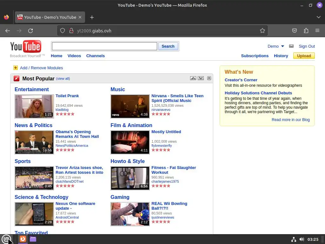Open the Wii Bowling video thumbnail
325x244 pixels.
point(130,214)
